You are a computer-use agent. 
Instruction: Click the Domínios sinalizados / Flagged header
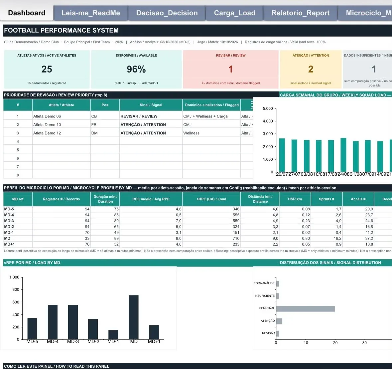pos(211,105)
